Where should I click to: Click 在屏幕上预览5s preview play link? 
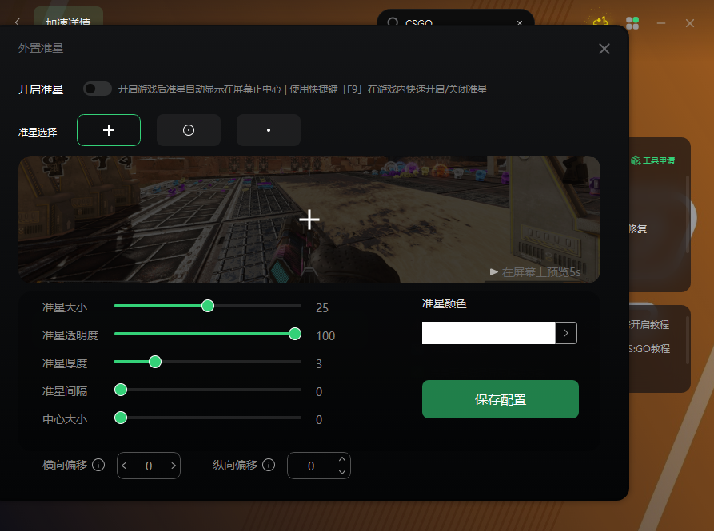pyautogui.click(x=535, y=271)
